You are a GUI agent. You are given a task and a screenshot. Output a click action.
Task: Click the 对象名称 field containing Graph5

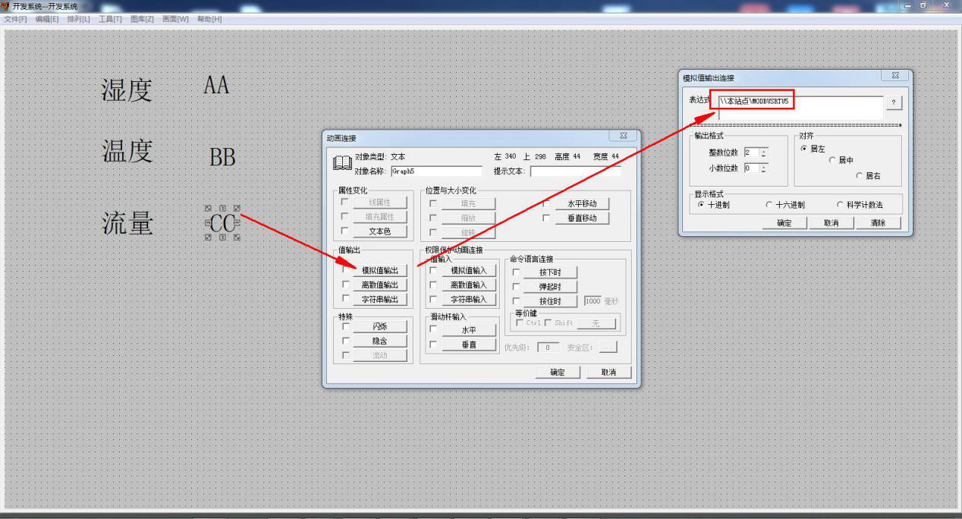click(x=436, y=171)
